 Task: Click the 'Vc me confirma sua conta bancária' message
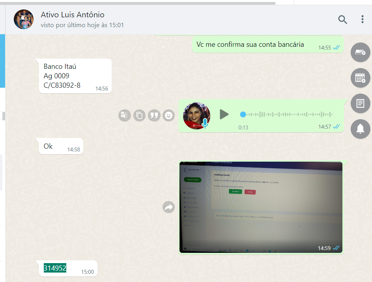[250, 44]
